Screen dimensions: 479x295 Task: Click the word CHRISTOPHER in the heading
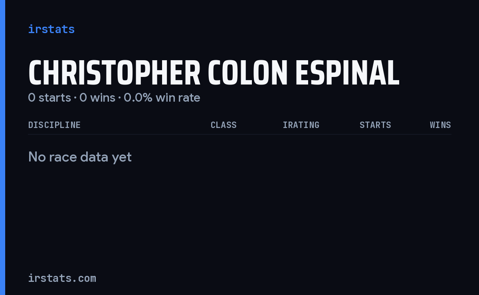[114, 73]
